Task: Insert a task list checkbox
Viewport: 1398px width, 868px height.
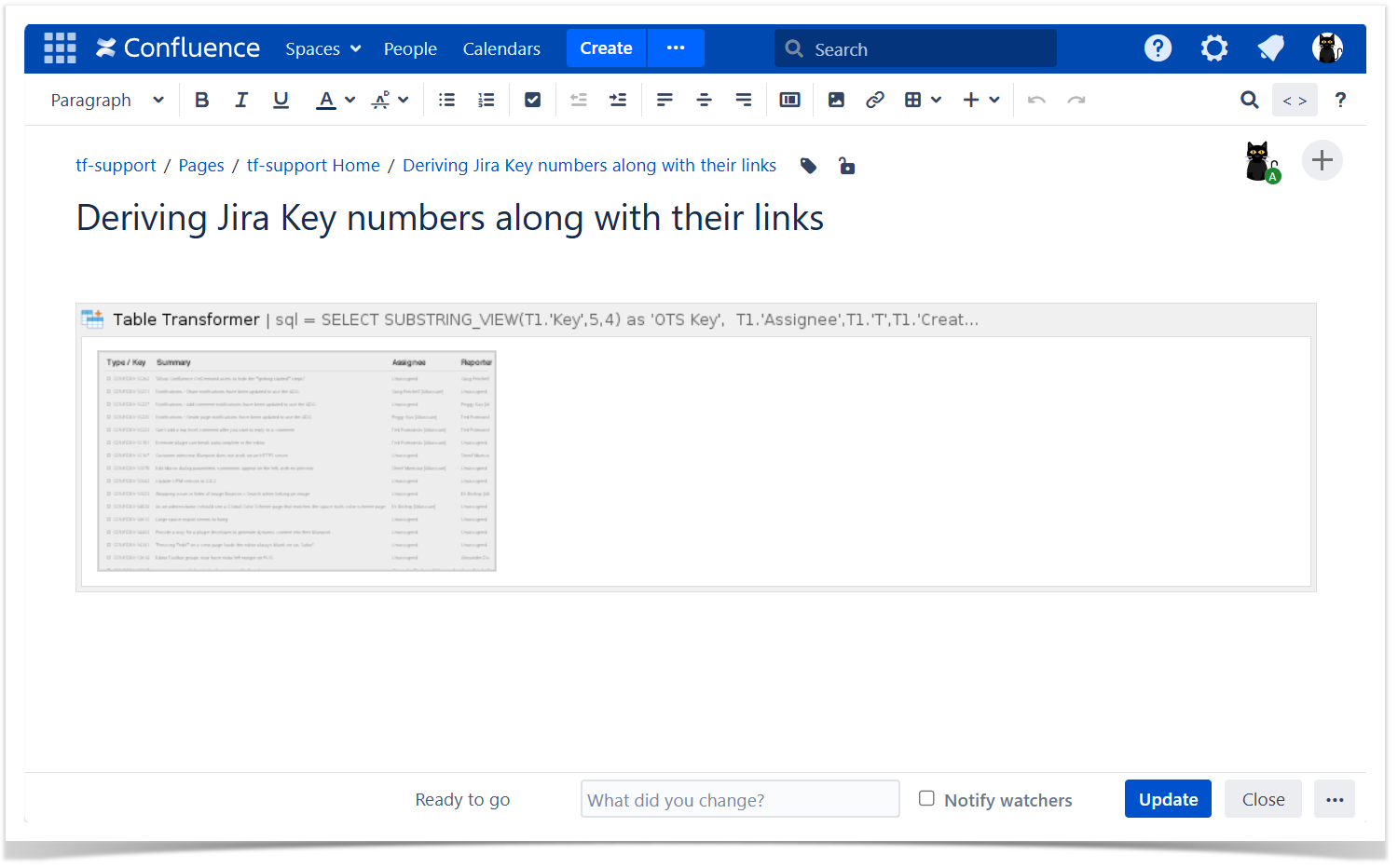Action: pos(532,100)
